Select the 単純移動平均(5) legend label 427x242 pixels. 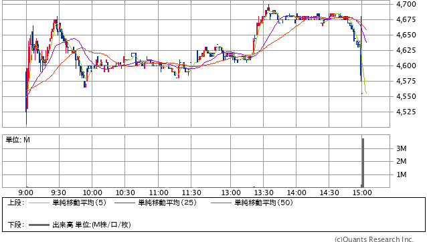pos(79,203)
